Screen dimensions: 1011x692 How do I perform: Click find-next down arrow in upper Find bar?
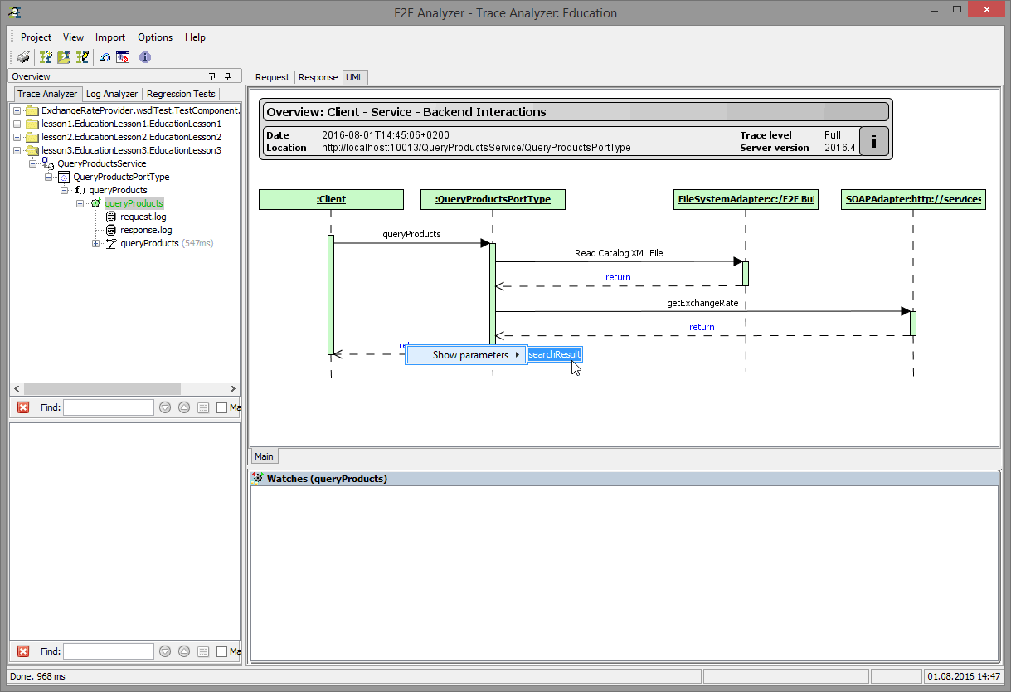coord(165,407)
